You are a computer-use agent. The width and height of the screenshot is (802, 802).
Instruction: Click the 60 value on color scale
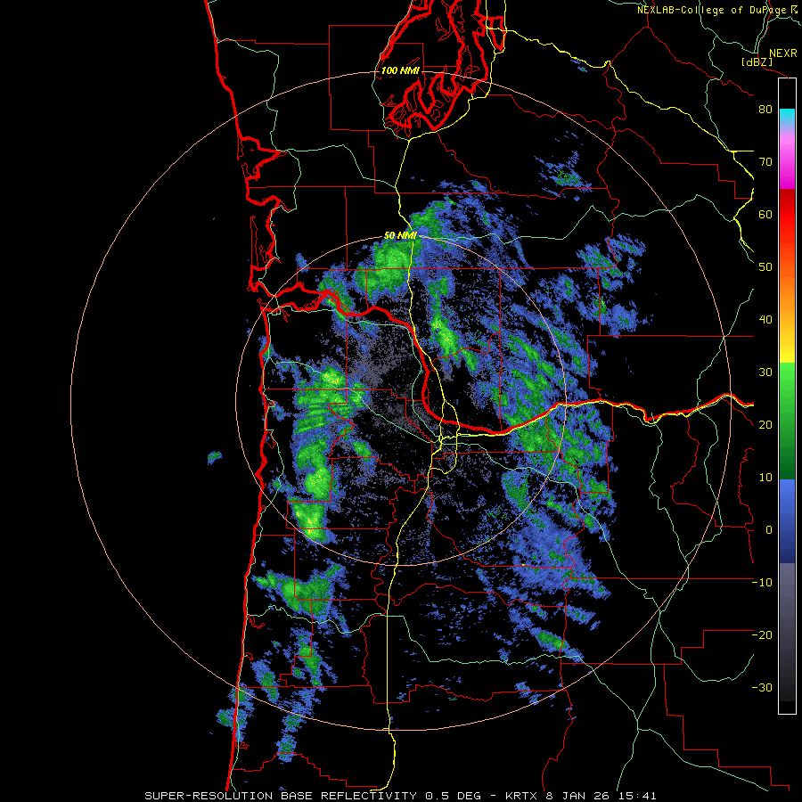[765, 214]
